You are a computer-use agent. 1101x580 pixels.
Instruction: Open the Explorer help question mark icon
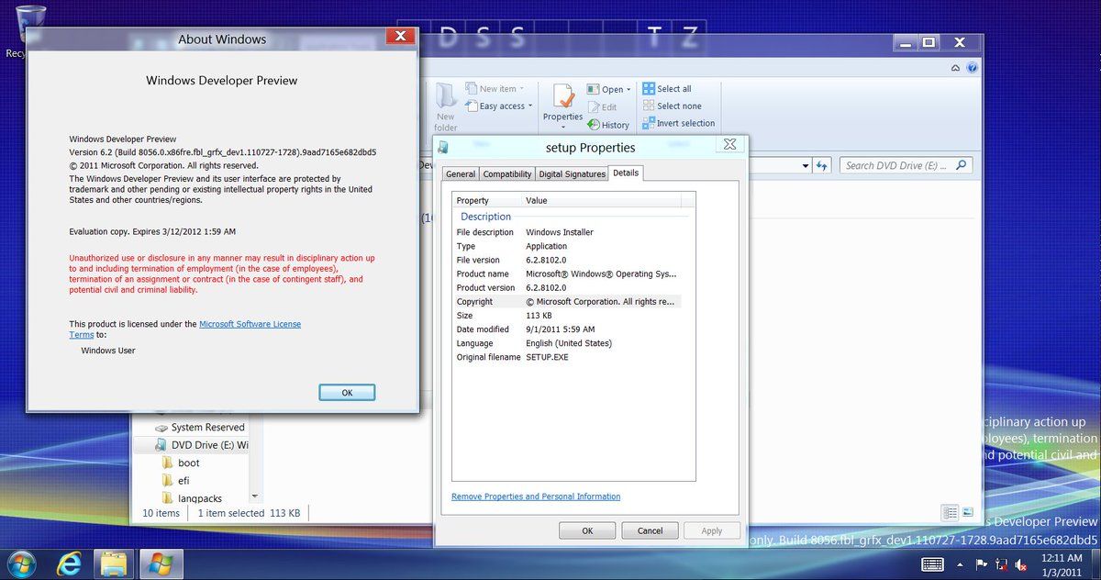click(973, 68)
